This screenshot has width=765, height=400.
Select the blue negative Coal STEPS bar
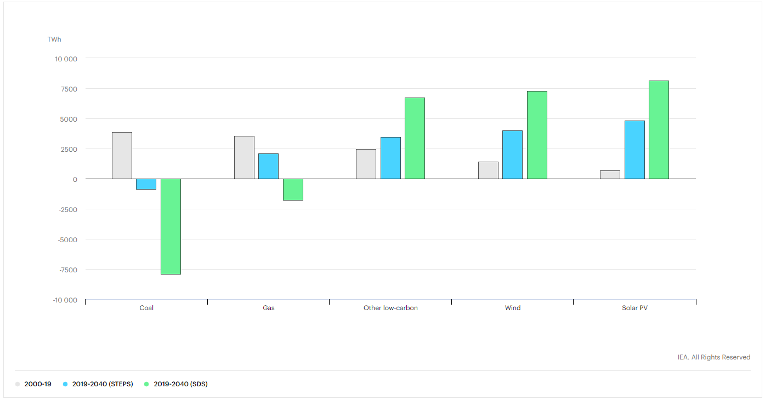(x=146, y=184)
